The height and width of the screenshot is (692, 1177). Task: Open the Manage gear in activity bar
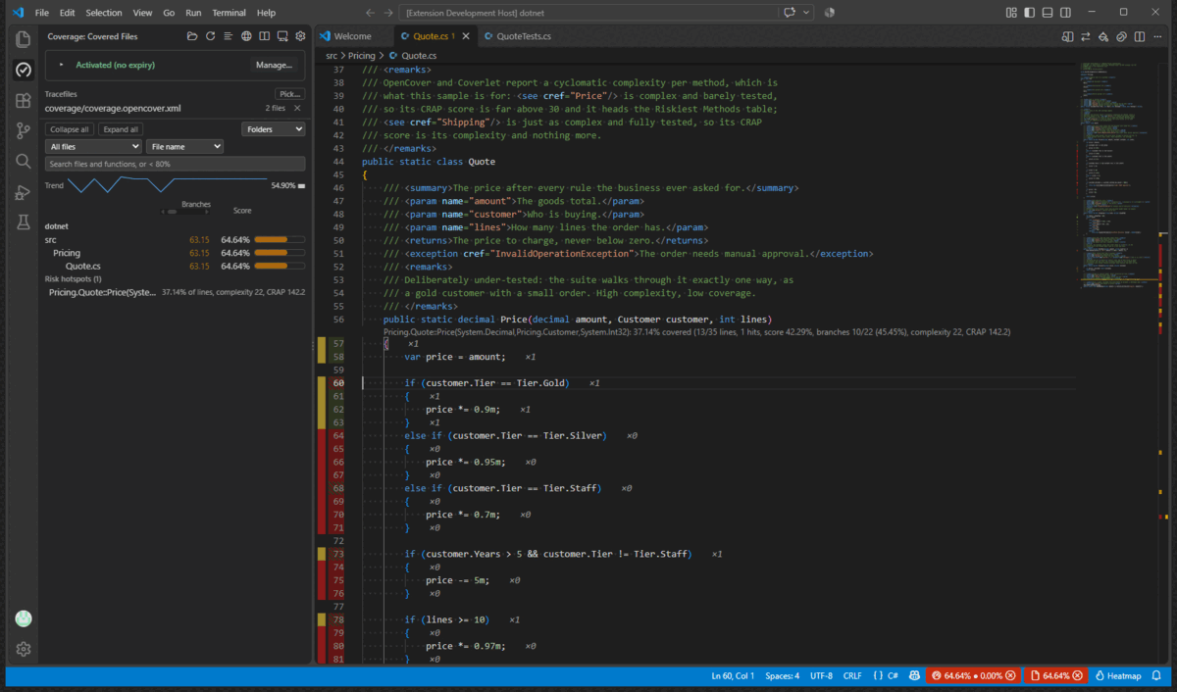coord(24,649)
